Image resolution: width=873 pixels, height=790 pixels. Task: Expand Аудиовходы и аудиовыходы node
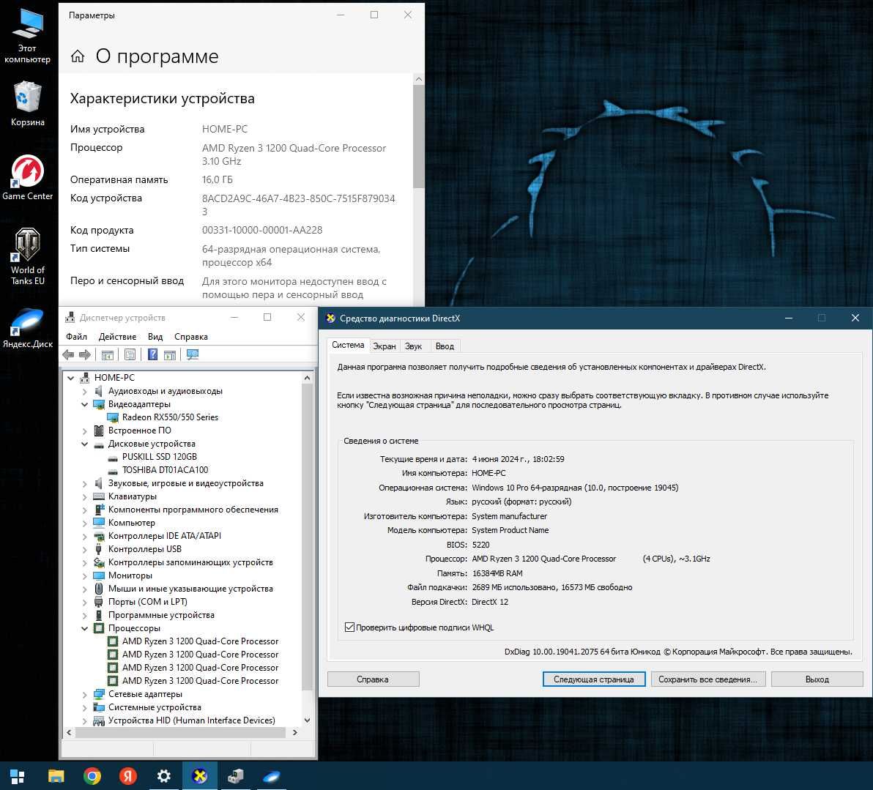(x=85, y=392)
